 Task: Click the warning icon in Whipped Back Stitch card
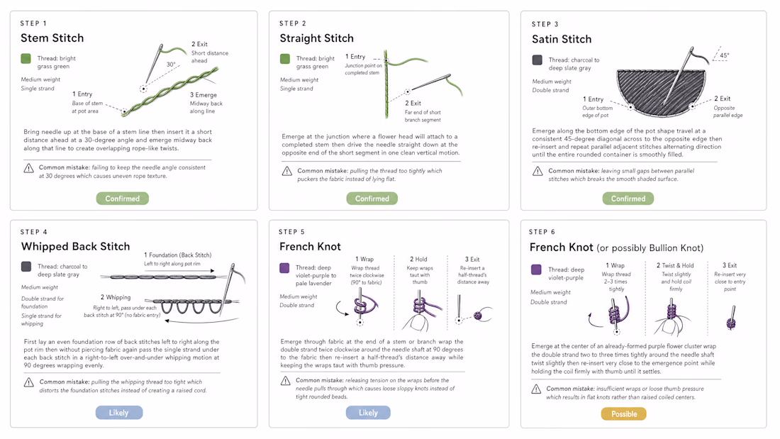tap(29, 382)
